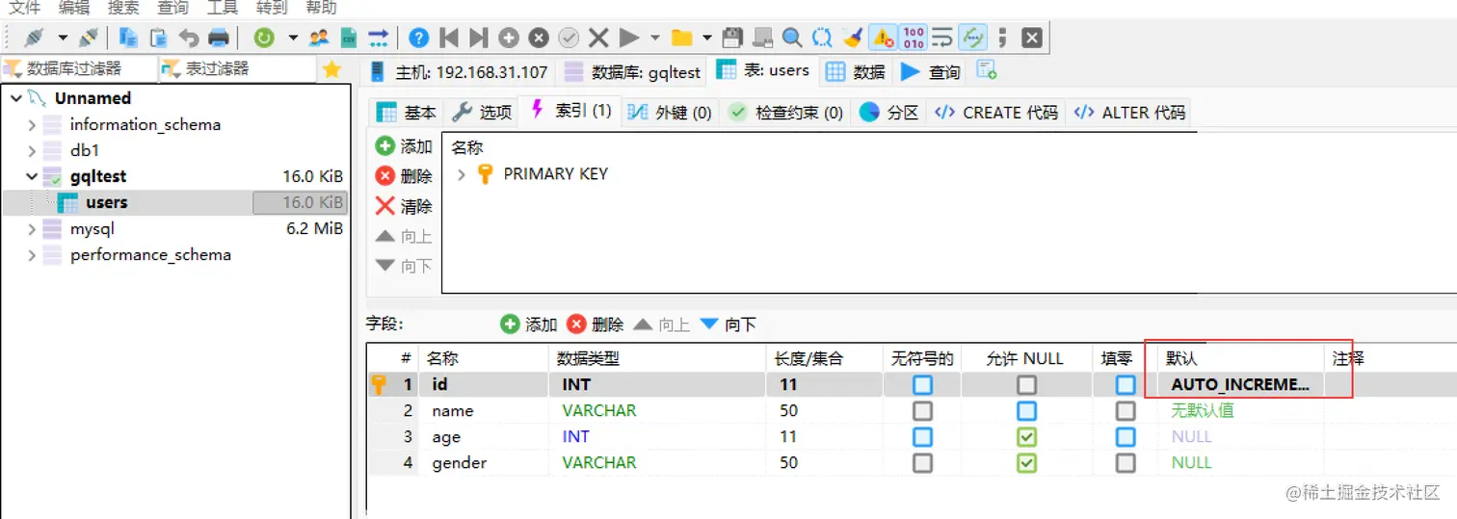
Task: Click 清除 in the index panel
Action: click(404, 206)
